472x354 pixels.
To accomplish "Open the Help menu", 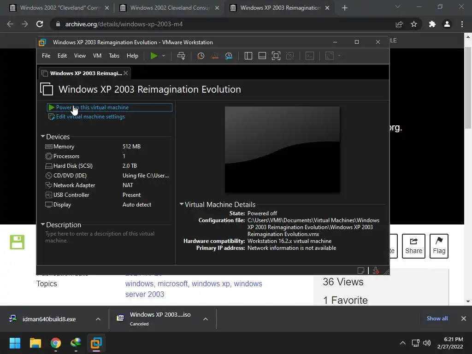I will click(132, 56).
